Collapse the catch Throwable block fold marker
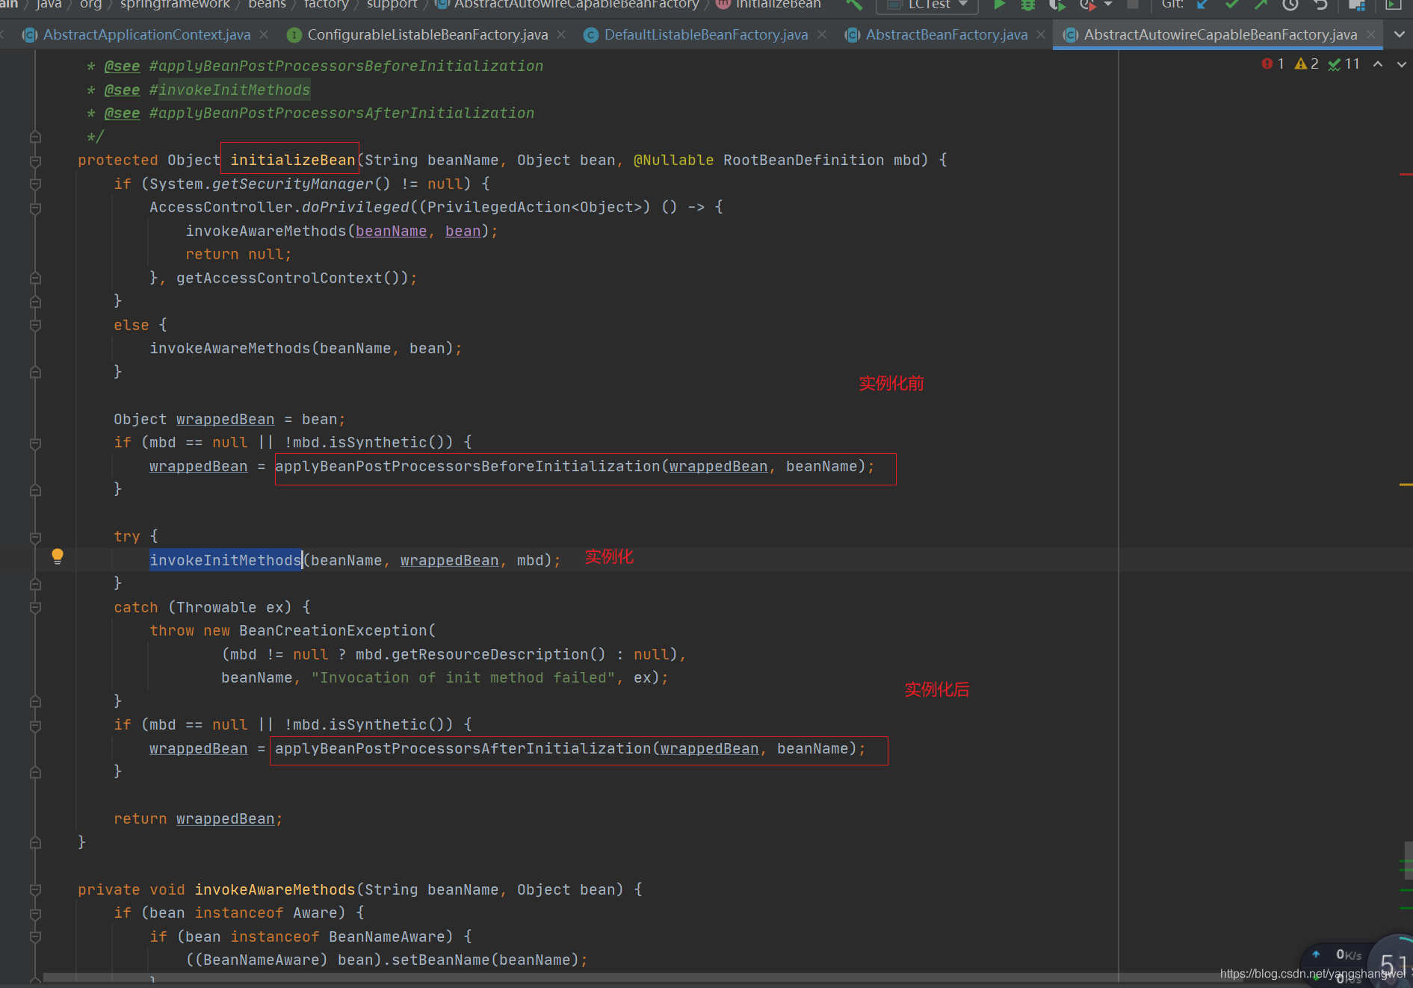Viewport: 1413px width, 988px height. 35,608
